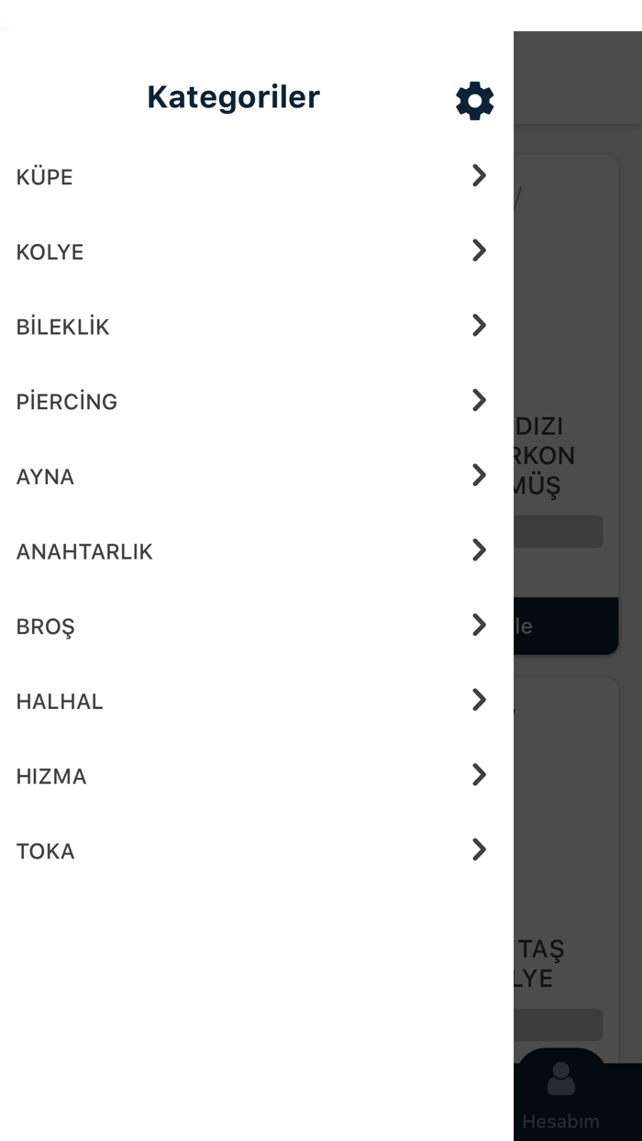Dismiss drawer by tapping dimmed product title
Viewport: 642px width, 1141px height.
coord(548,456)
